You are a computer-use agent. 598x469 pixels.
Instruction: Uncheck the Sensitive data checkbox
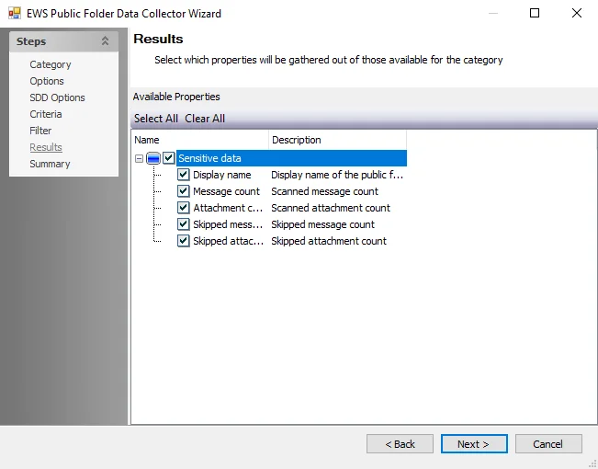[x=169, y=158]
